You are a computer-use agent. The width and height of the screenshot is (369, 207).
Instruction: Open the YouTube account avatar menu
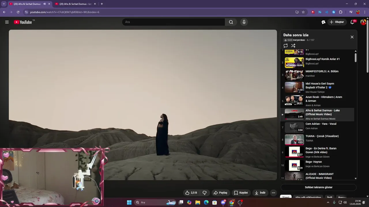363,22
